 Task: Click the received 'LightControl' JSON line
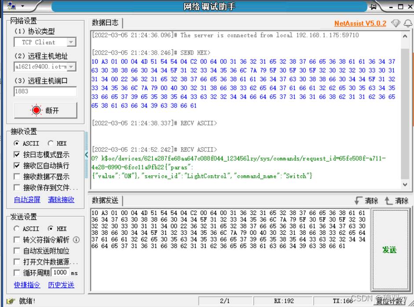pos(202,176)
